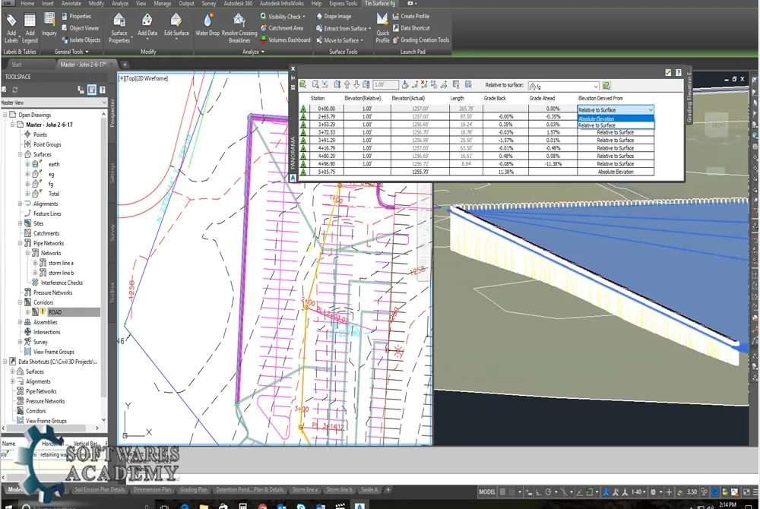
Task: Select the ROAD corridor tree item
Action: click(55, 312)
